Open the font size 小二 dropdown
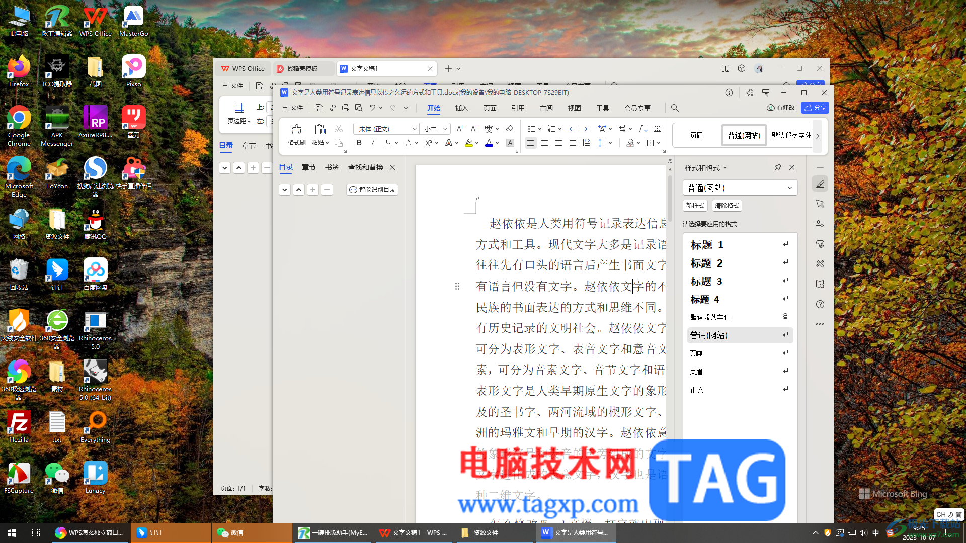This screenshot has width=966, height=543. (445, 129)
